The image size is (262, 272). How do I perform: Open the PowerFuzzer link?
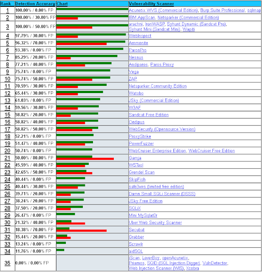(x=141, y=144)
